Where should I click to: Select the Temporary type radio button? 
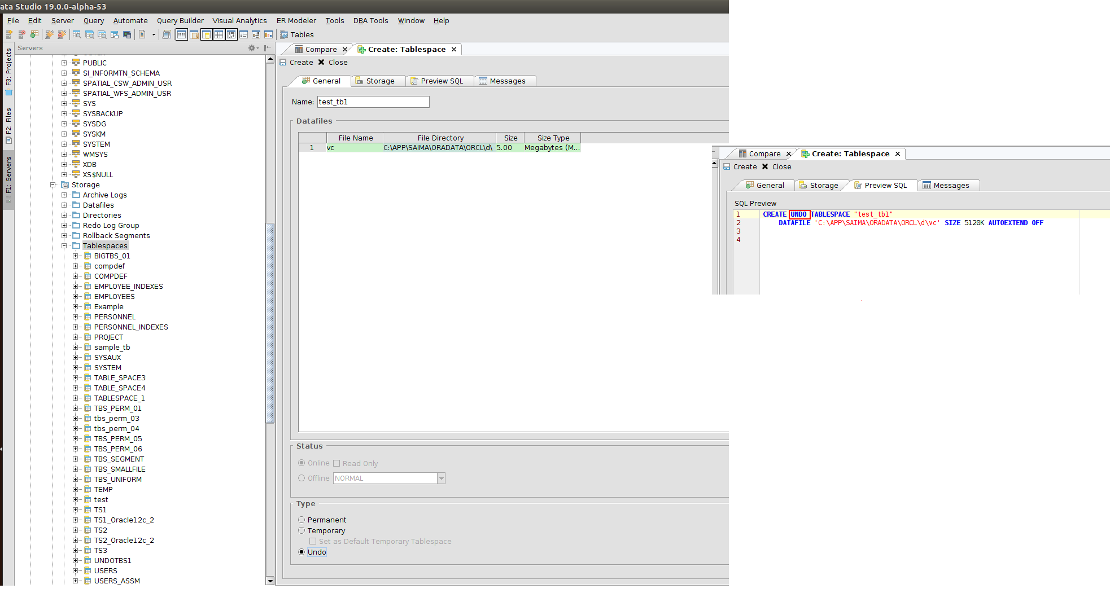[x=301, y=531]
